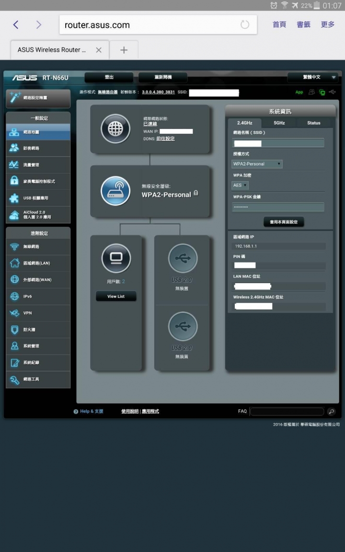The width and height of the screenshot is (345, 552).
Task: Open the IPv6 settings page
Action: click(38, 297)
